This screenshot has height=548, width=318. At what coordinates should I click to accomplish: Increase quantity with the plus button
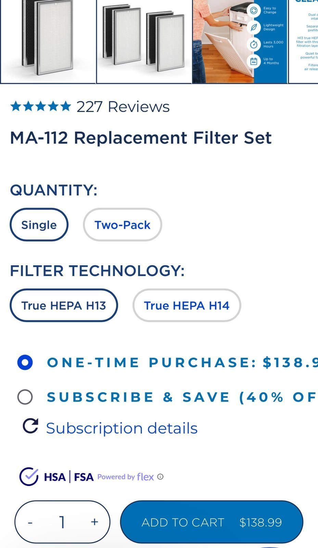click(x=94, y=522)
